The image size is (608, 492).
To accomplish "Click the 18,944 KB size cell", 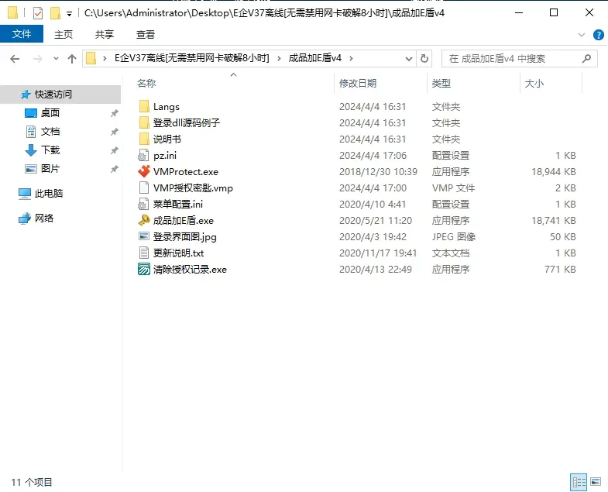I will click(553, 171).
